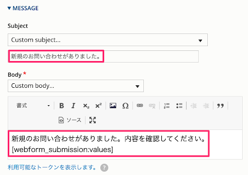The image size is (248, 175).
Task: Insert an image into body
Action: coord(113,106)
